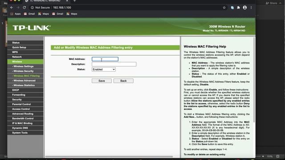Click the help panel vertical scrollbar

click(254, 80)
